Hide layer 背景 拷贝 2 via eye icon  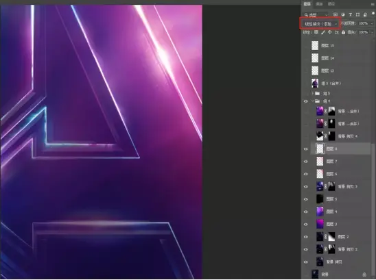(306, 249)
